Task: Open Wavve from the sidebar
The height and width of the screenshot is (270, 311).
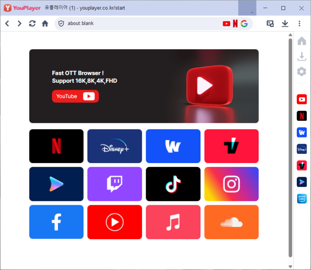Action: point(302,132)
